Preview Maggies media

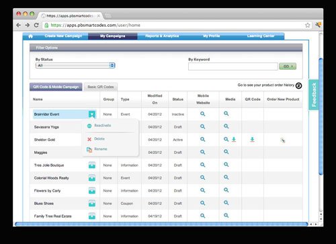tap(226, 152)
